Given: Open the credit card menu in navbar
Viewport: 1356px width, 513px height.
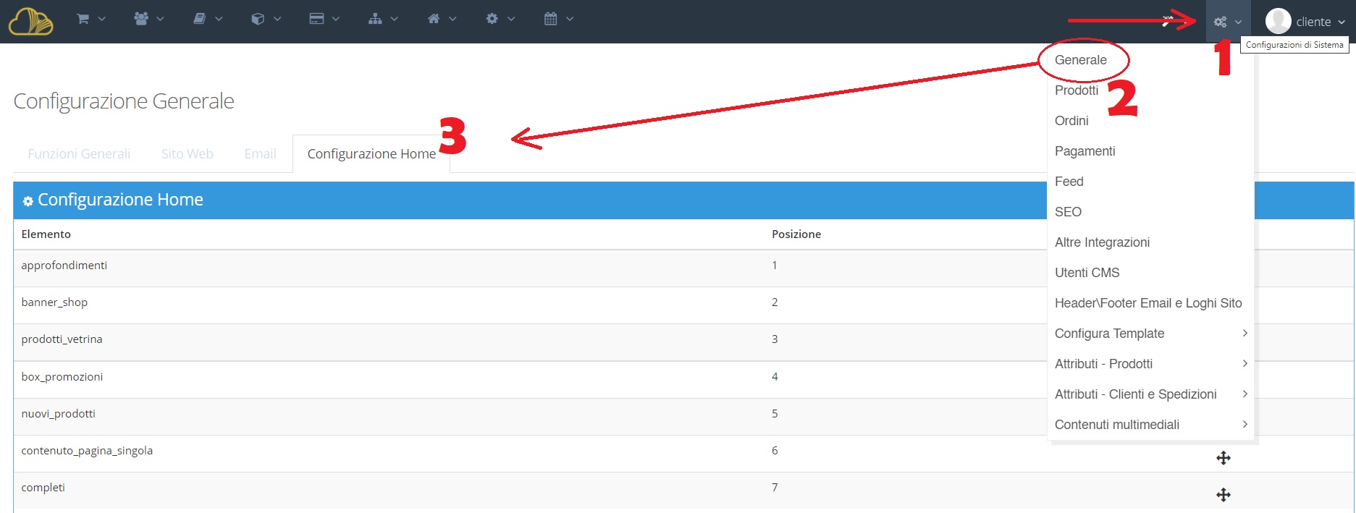Looking at the screenshot, I should pos(324,20).
